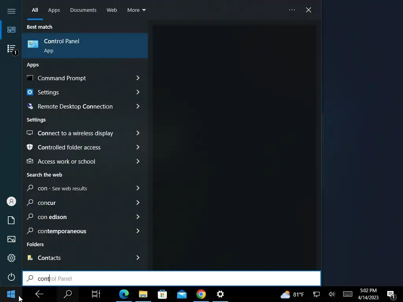Expand Connect to a wireless display arrow
The width and height of the screenshot is (403, 302).
(x=138, y=133)
